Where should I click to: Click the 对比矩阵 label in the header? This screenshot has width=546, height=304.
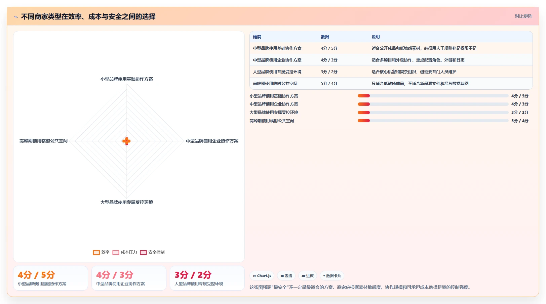[523, 16]
